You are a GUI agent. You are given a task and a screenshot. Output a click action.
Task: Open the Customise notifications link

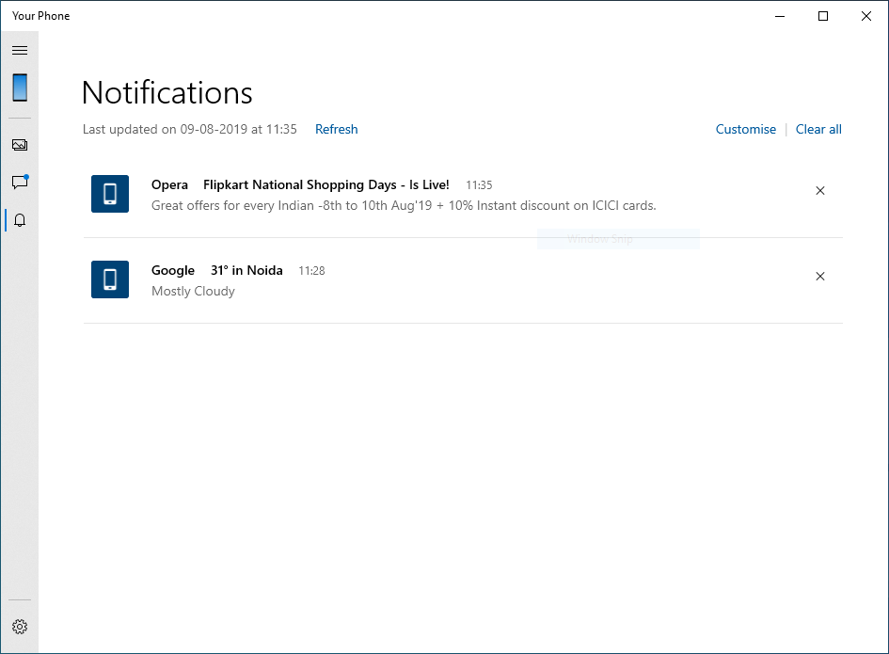pos(745,130)
